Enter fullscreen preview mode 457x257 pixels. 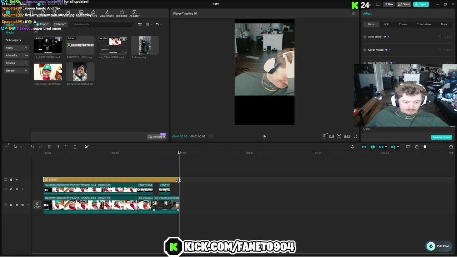[x=355, y=136]
